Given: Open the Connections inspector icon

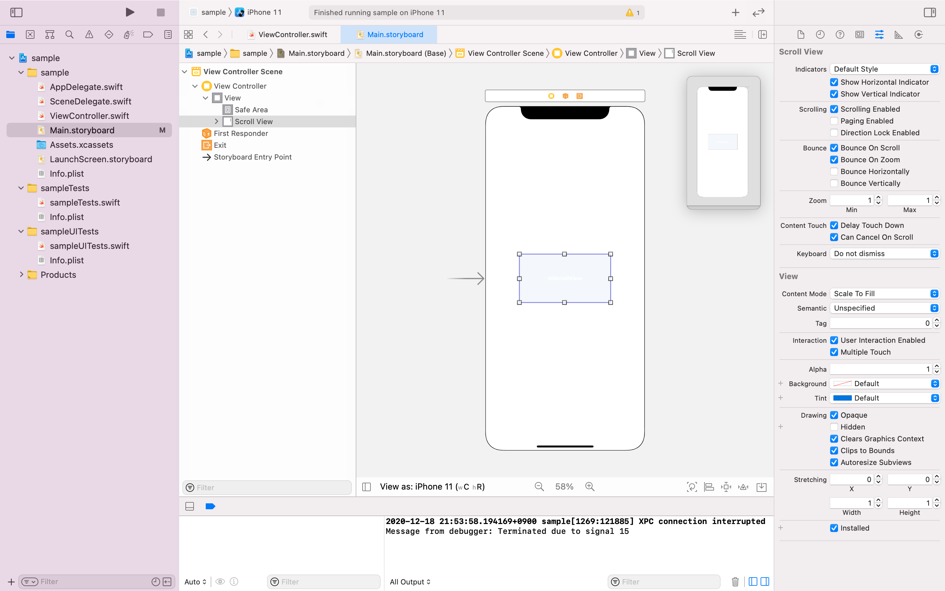Looking at the screenshot, I should [x=918, y=35].
